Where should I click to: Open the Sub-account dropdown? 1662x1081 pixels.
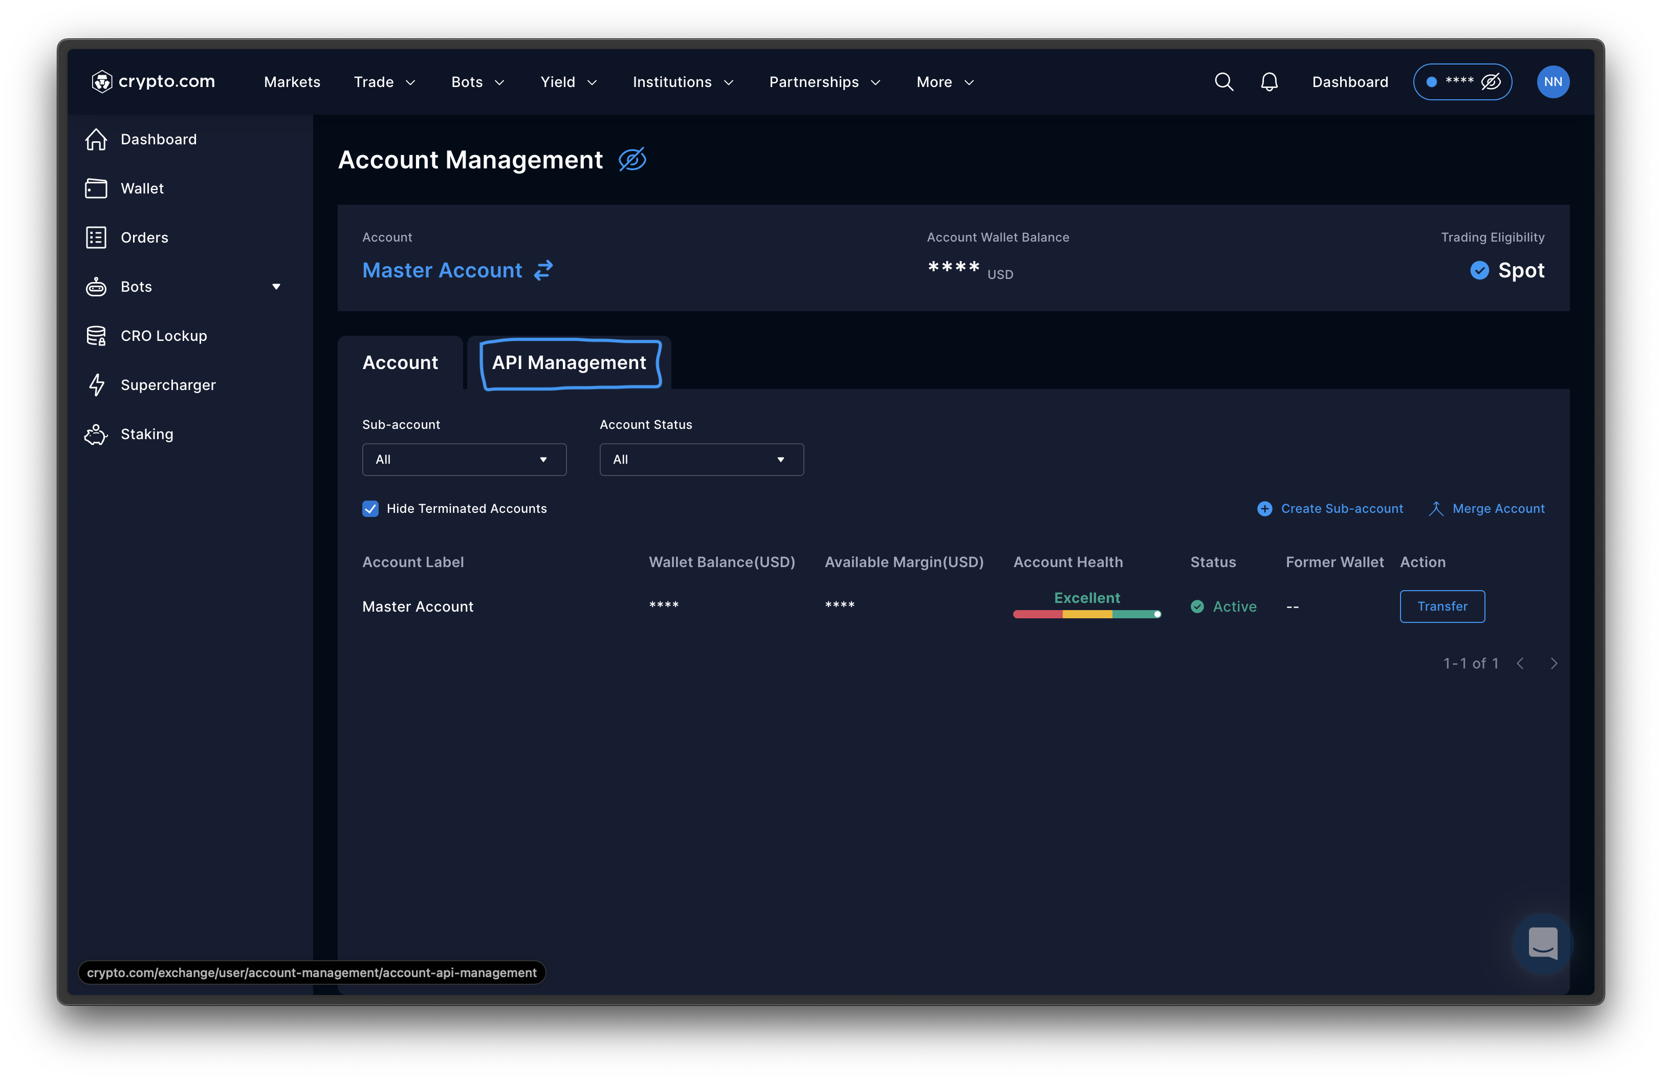tap(465, 460)
